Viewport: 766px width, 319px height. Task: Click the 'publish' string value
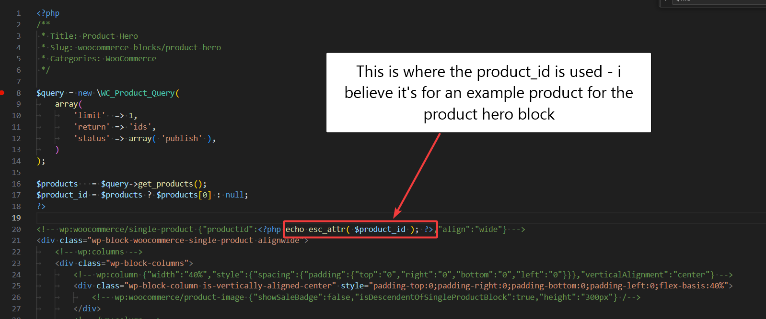click(x=182, y=139)
